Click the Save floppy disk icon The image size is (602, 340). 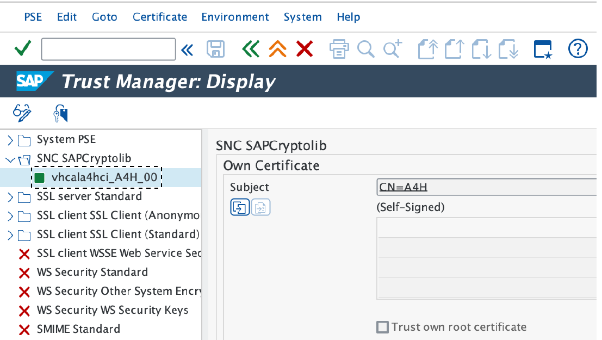215,50
